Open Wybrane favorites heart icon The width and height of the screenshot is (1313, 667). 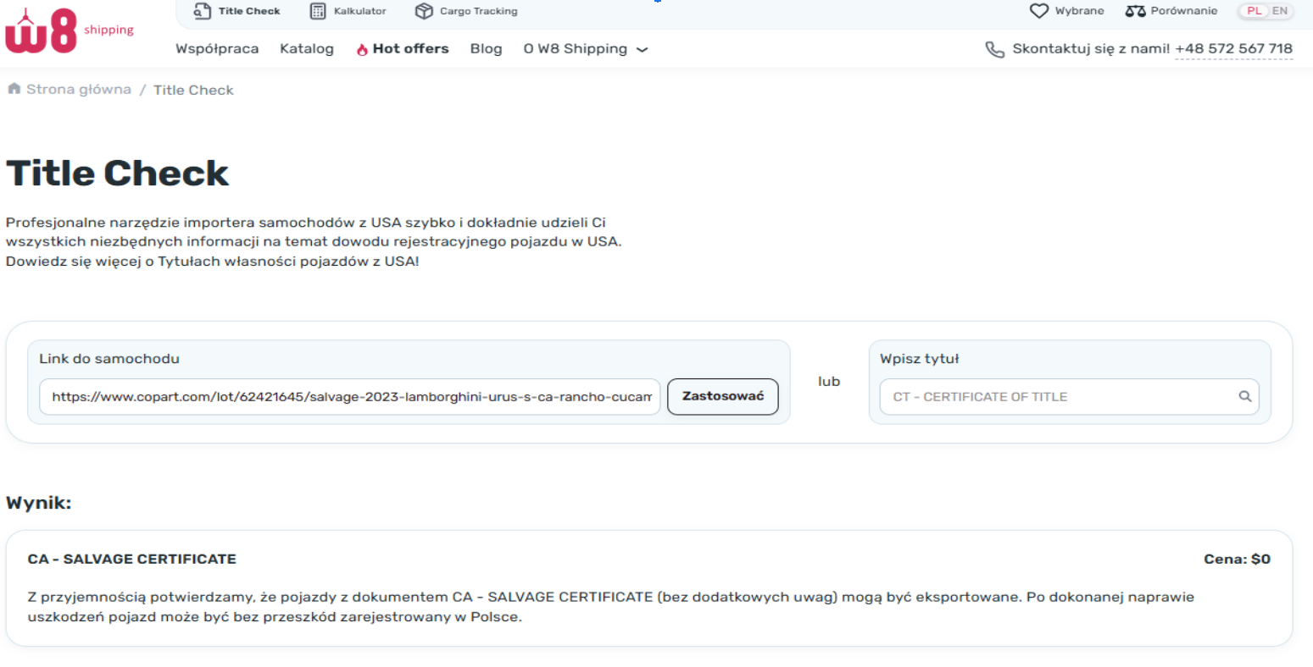(x=1038, y=11)
